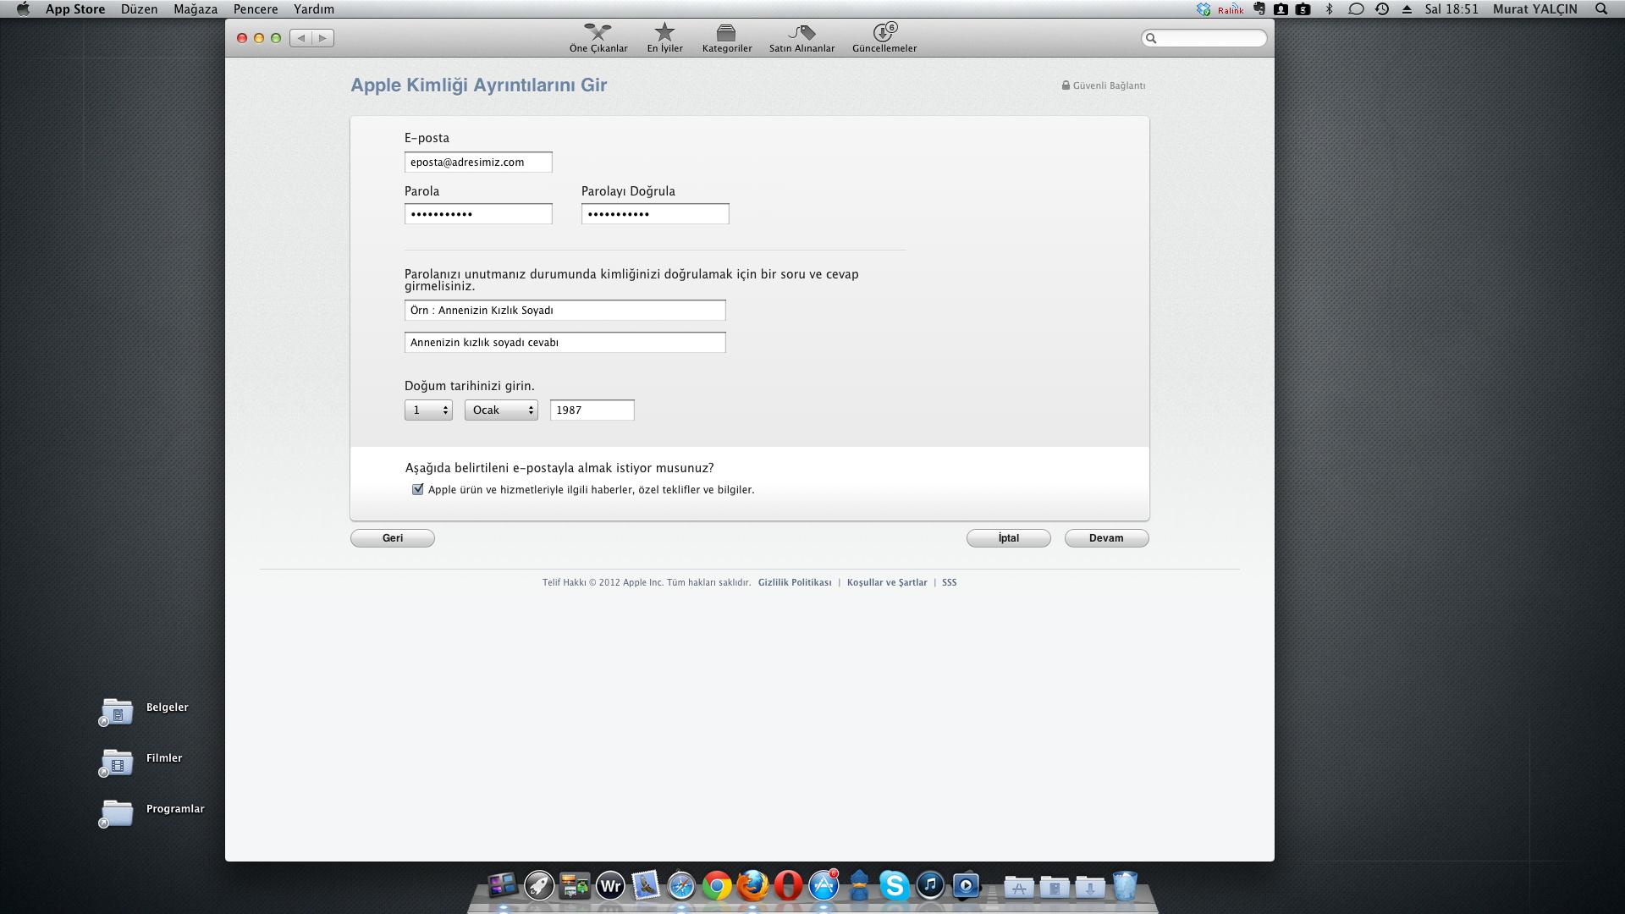Uncheck the Apple news email checkbox

(417, 489)
